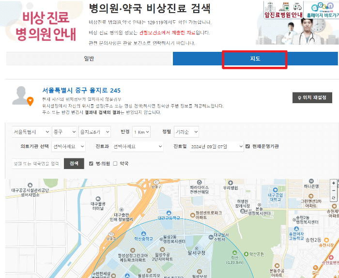Click 대구달서소방서 fire station marker
339x278 pixels.
click(x=211, y=237)
